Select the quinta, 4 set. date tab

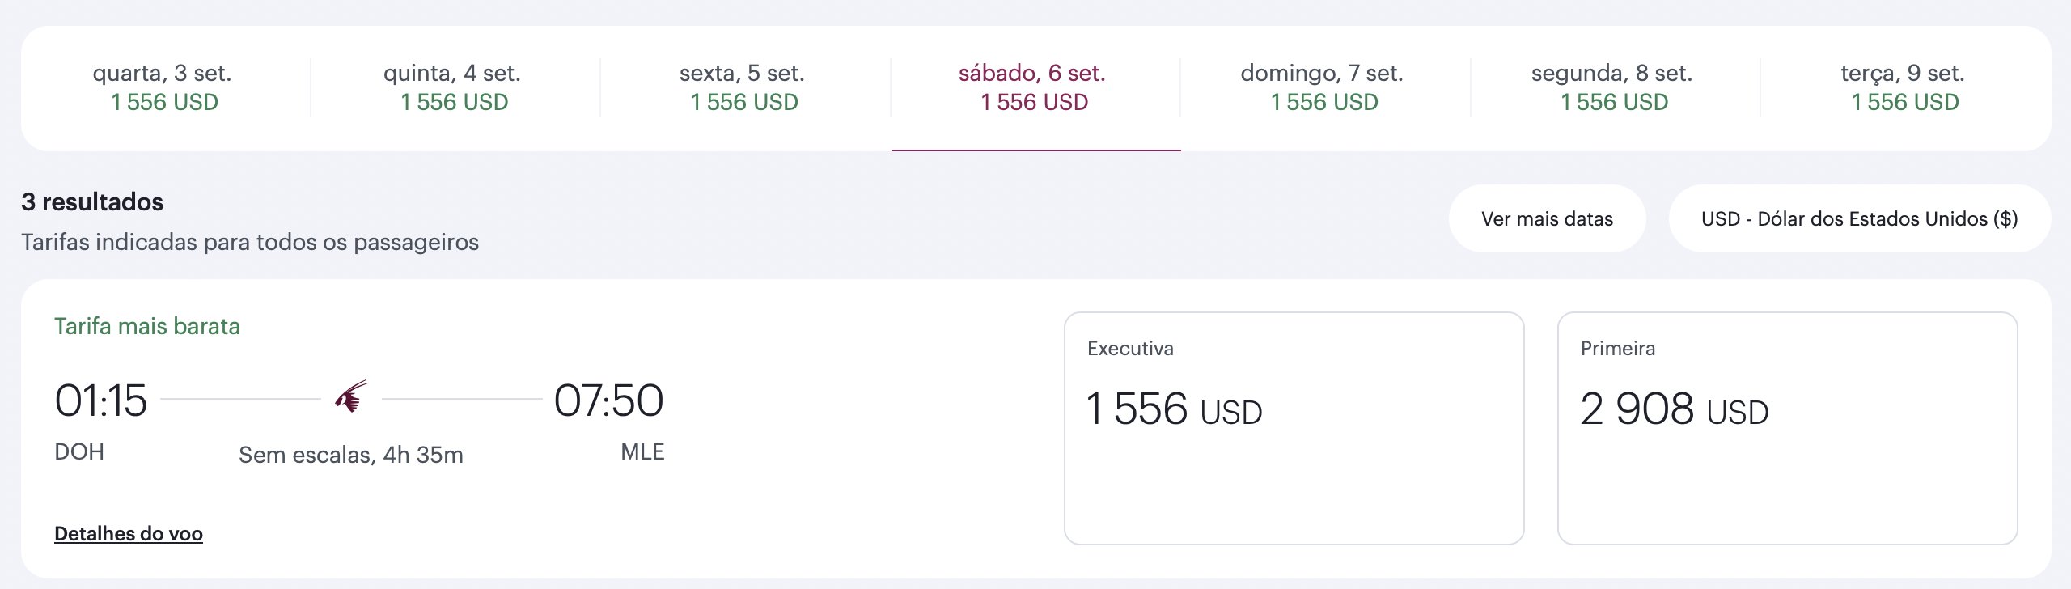pos(455,87)
